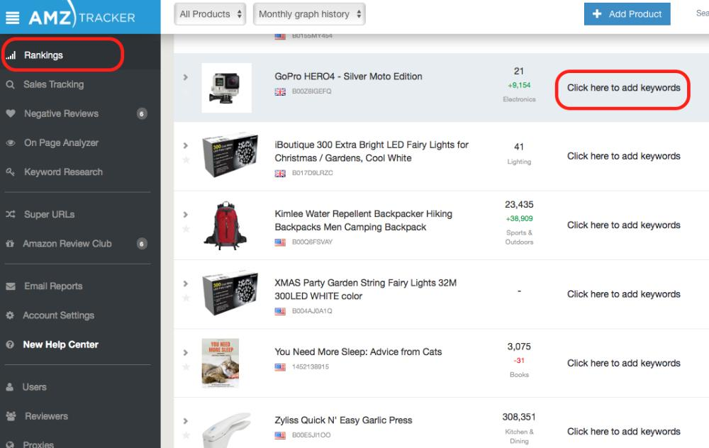Click the US flag under You Need More Sleep

[280, 367]
